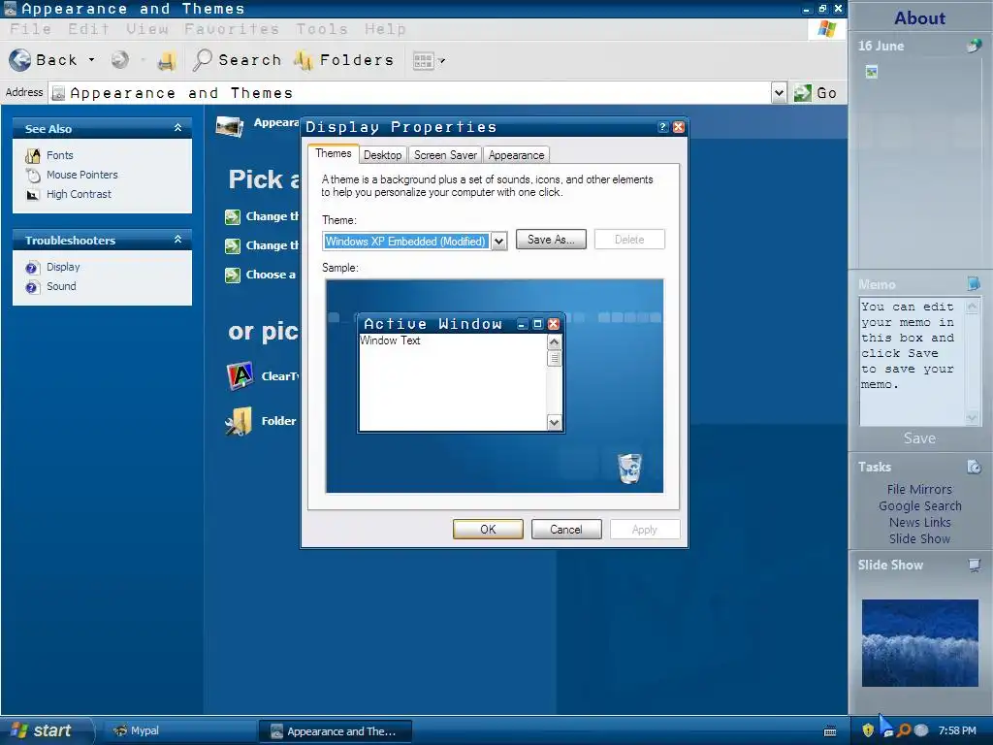The width and height of the screenshot is (993, 745).
Task: Click the OK button
Action: (x=488, y=530)
